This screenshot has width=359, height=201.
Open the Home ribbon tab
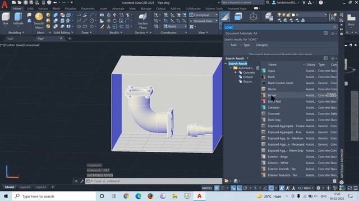[17, 9]
